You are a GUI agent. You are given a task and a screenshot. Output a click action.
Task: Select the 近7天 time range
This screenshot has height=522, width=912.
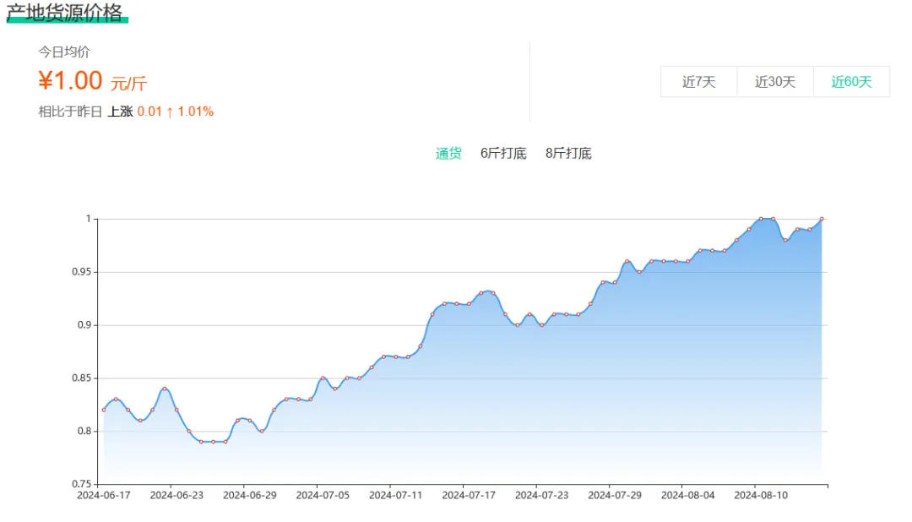[x=698, y=82]
